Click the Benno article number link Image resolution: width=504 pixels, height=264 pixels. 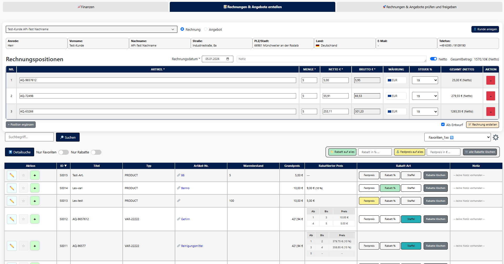pyautogui.click(x=185, y=188)
